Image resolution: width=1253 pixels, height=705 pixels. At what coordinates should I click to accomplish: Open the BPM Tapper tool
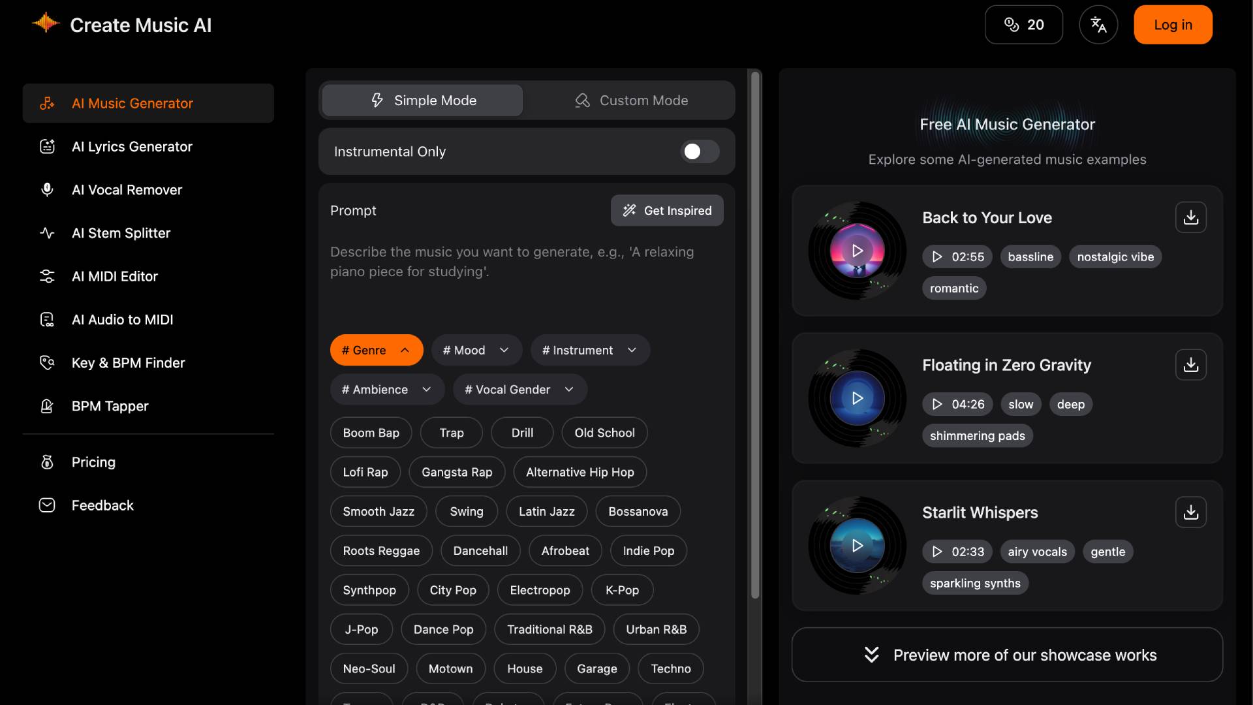pos(110,406)
